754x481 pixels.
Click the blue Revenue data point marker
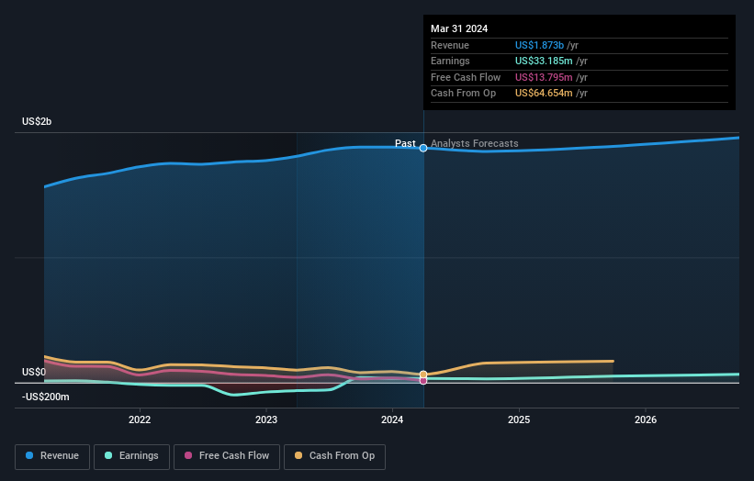tap(423, 148)
